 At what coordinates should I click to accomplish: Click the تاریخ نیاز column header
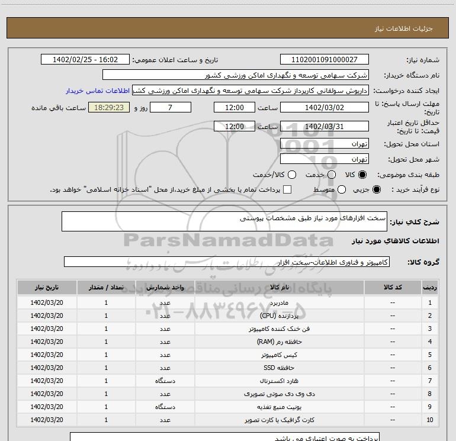[x=47, y=288]
